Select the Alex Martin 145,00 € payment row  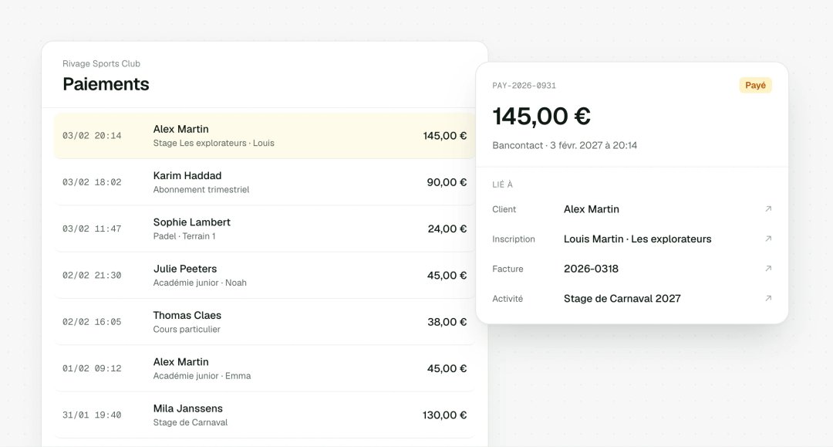pyautogui.click(x=265, y=136)
